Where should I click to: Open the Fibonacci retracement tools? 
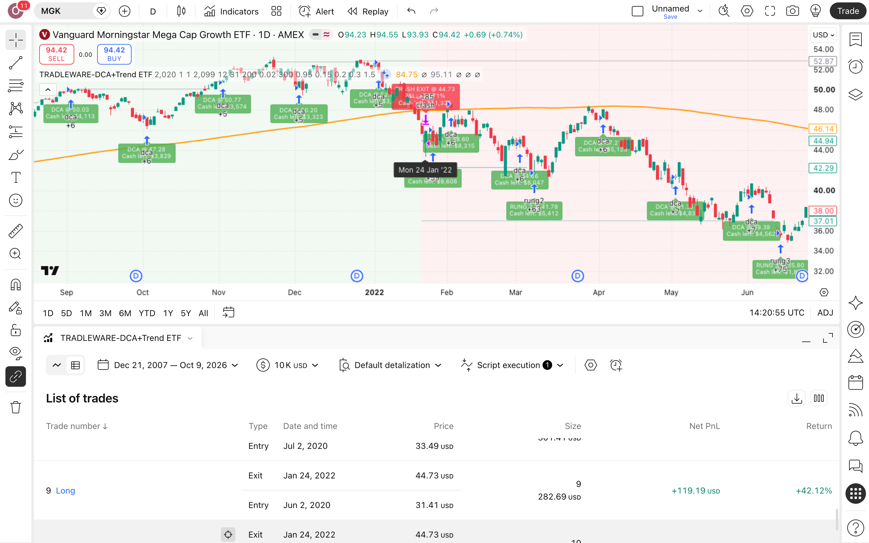tap(16, 86)
